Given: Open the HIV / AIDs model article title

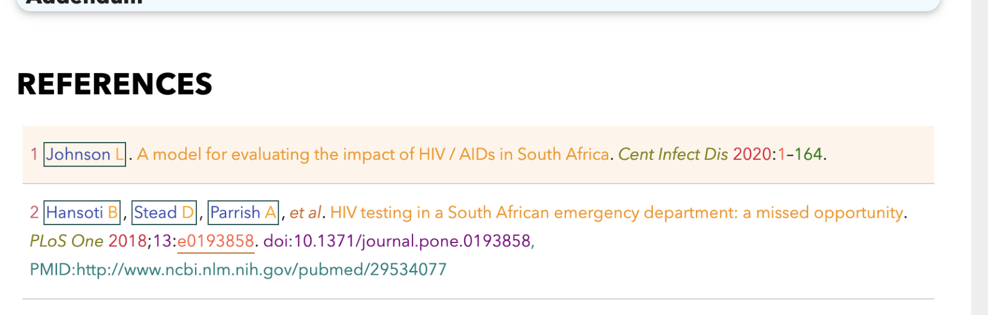Looking at the screenshot, I should coord(373,154).
